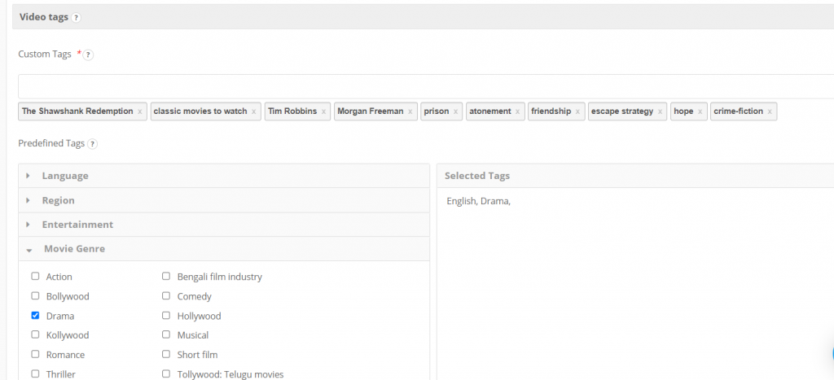This screenshot has width=834, height=380.
Task: Check the Short film checkbox
Action: (x=166, y=355)
